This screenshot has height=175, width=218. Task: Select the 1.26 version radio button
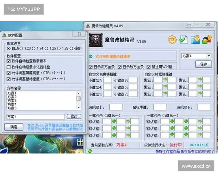[59, 48]
